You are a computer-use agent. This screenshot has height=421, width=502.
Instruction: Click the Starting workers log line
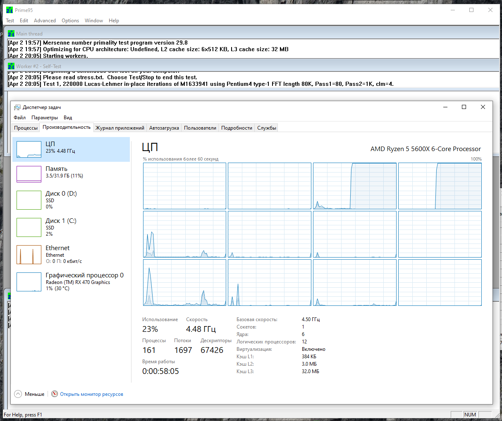coord(48,56)
